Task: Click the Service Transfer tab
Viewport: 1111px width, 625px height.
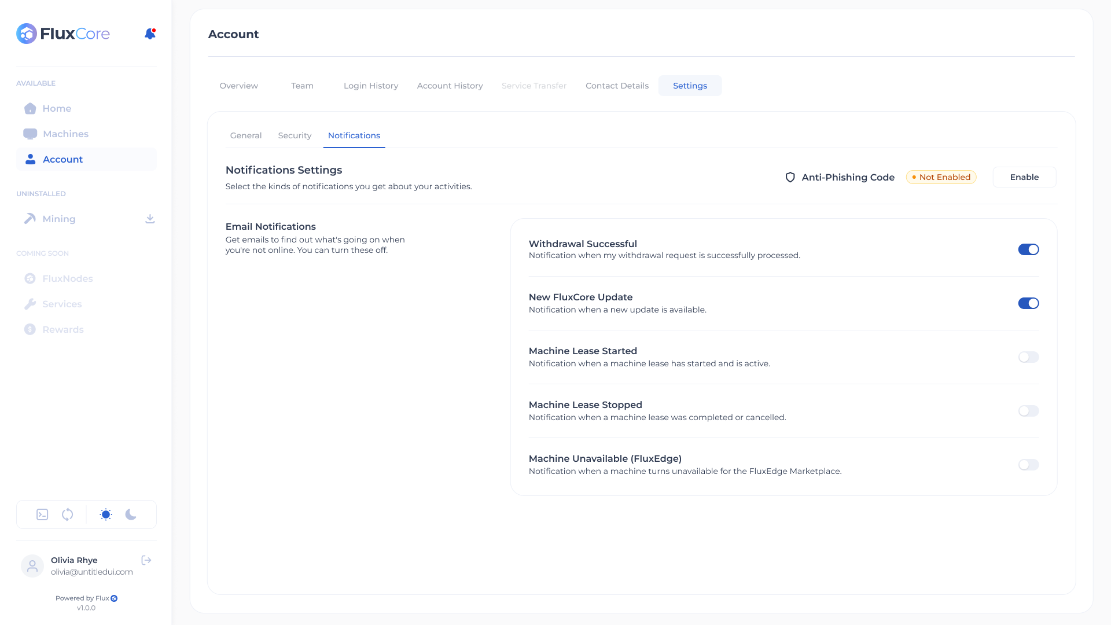Action: click(534, 86)
